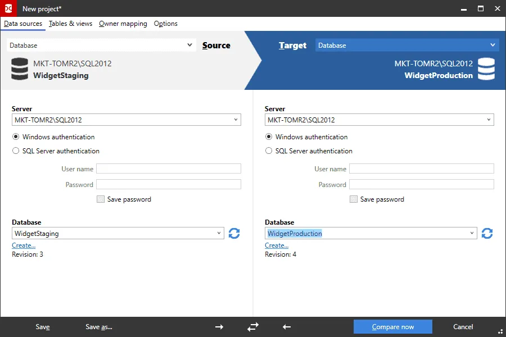This screenshot has height=337, width=506.
Task: Enable Windows authentication on the target
Action: (x=268, y=136)
